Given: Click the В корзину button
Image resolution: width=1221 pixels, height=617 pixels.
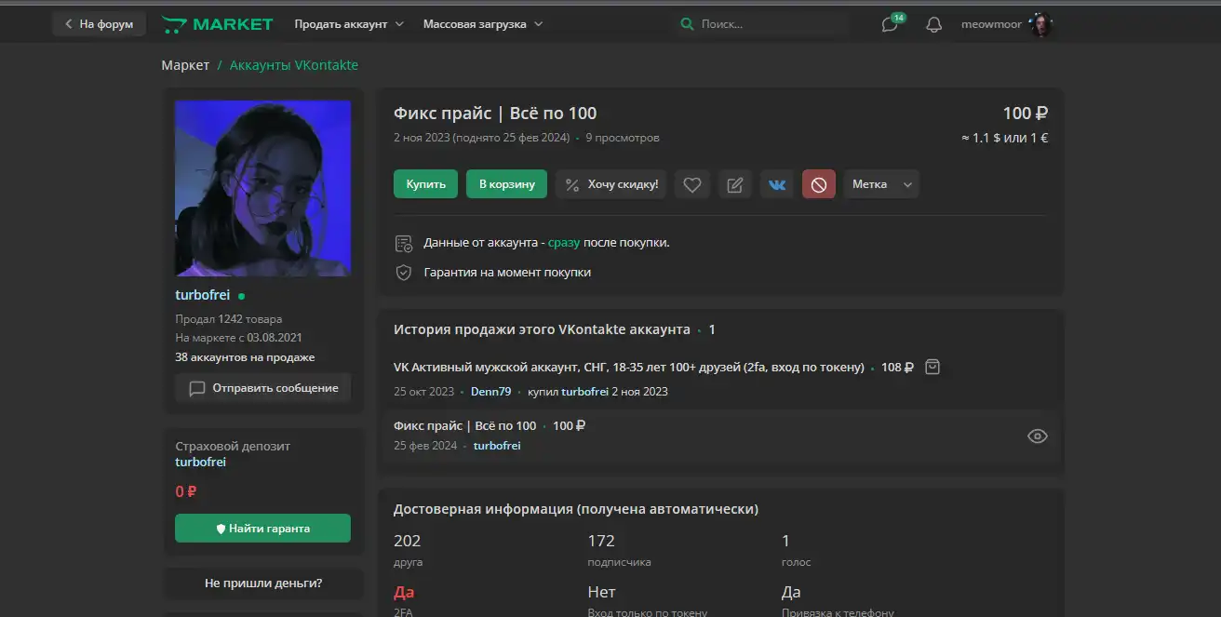Looking at the screenshot, I should 507,184.
